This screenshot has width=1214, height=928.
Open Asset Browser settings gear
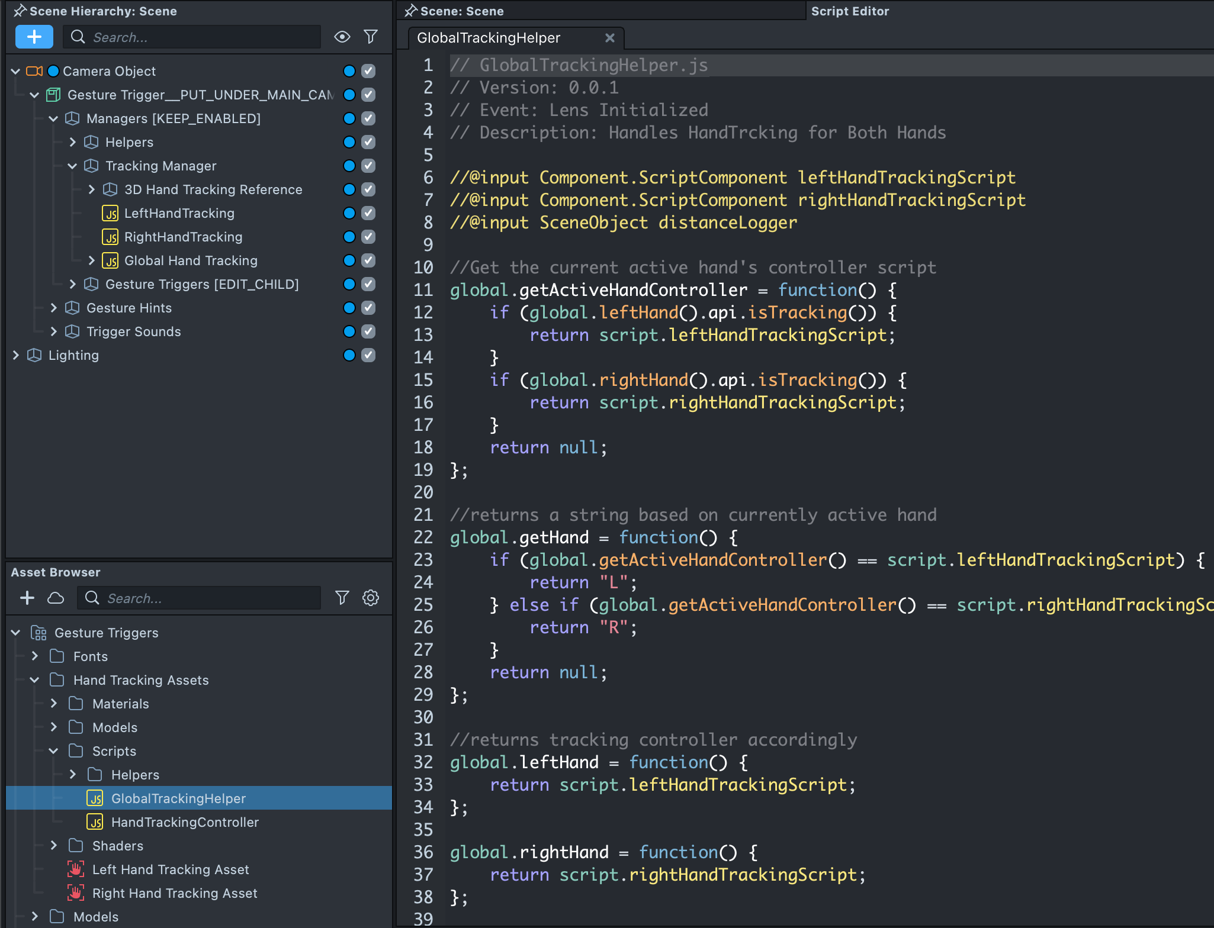(x=371, y=598)
